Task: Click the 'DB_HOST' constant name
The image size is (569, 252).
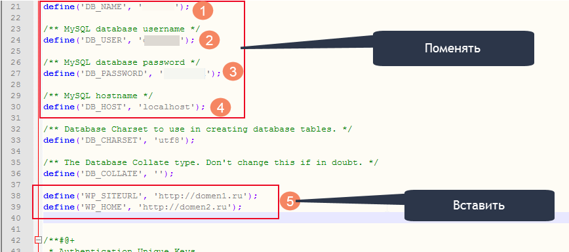Action: point(104,107)
